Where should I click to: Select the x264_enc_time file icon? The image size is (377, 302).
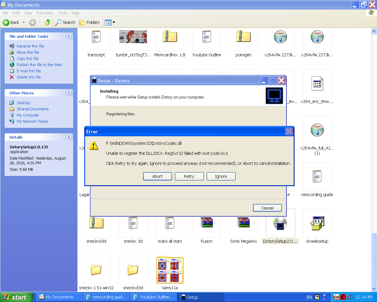tap(317, 84)
